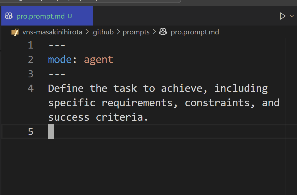Select pro.prompt.md in the breadcrumb path
Image resolution: width=297 pixels, height=195 pixels.
click(x=195, y=32)
